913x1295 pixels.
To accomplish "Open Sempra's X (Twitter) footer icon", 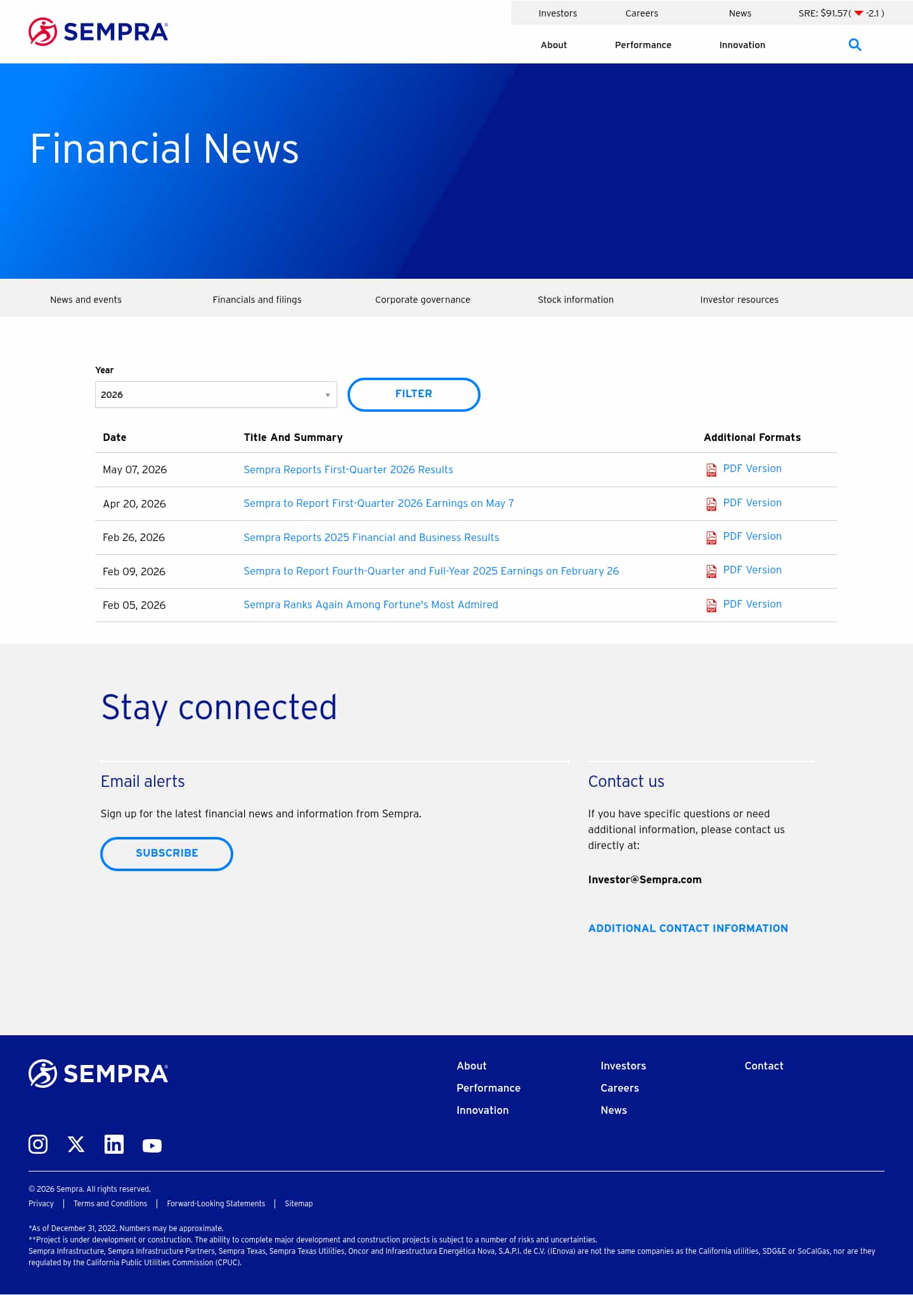I will click(x=76, y=1144).
